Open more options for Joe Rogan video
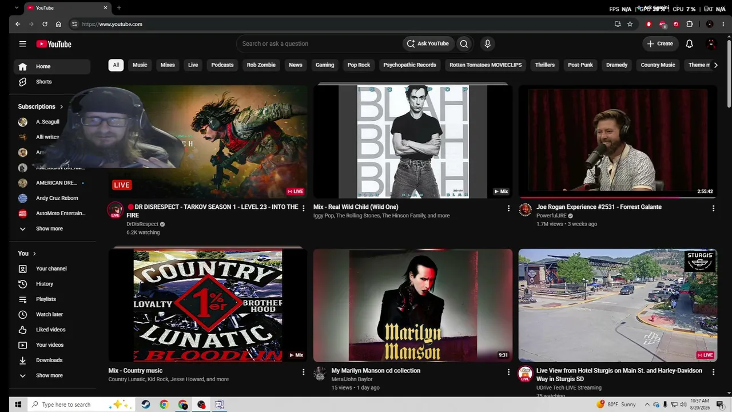The width and height of the screenshot is (732, 412). tap(713, 208)
